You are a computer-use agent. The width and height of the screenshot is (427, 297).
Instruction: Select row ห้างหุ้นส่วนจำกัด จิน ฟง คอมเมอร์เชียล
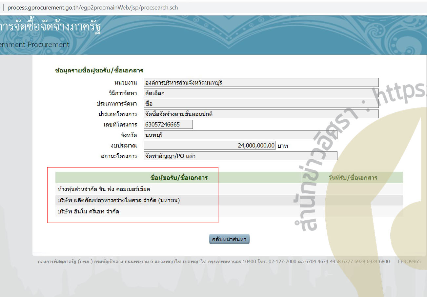[104, 189]
